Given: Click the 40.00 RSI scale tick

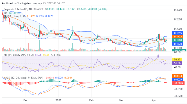Looking at the screenshot, I should (x=177, y=67).
